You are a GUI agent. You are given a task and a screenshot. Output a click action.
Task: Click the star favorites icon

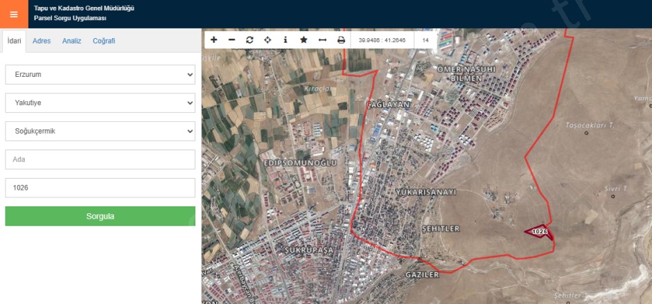(303, 40)
